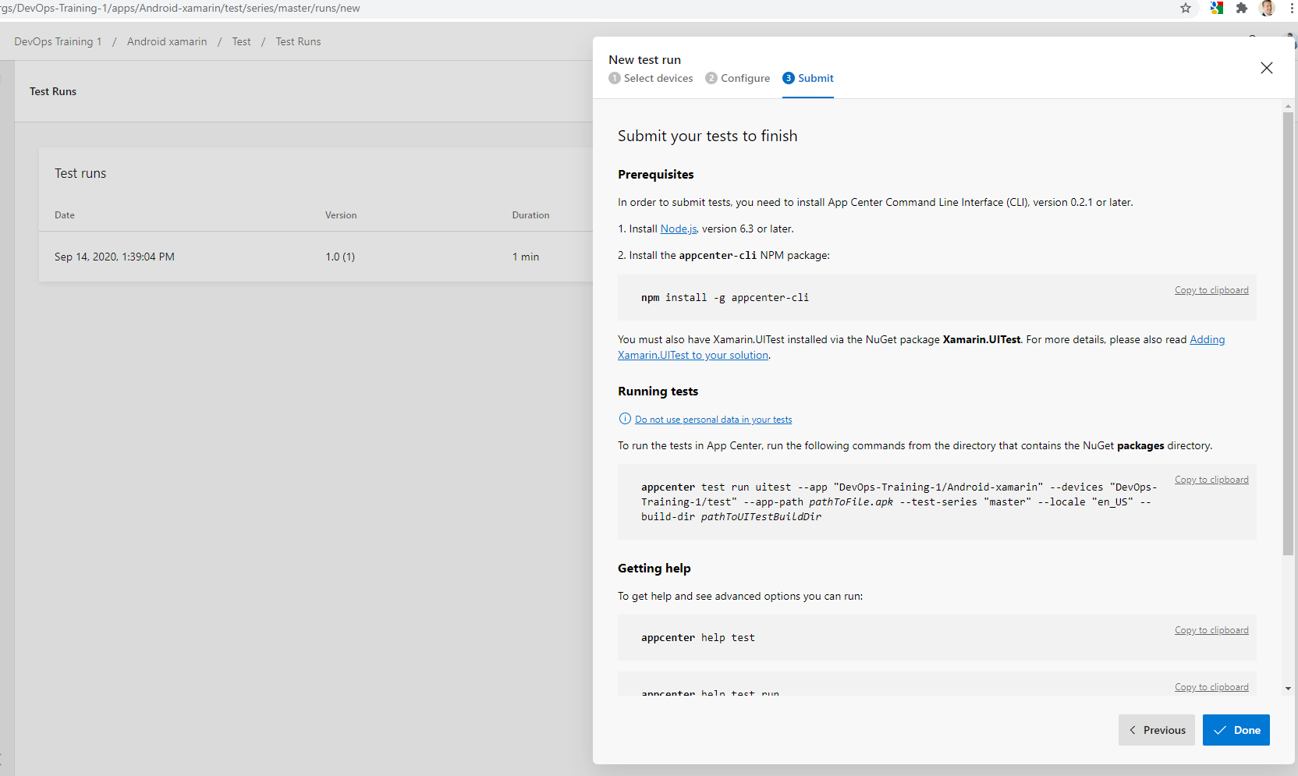Click the info icon beside personal data notice
This screenshot has width=1298, height=776.
pos(625,419)
